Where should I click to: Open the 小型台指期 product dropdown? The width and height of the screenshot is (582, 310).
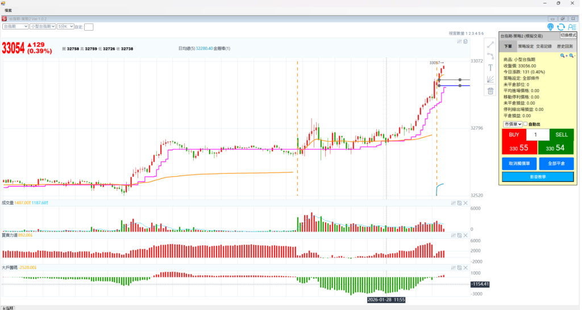click(x=41, y=26)
